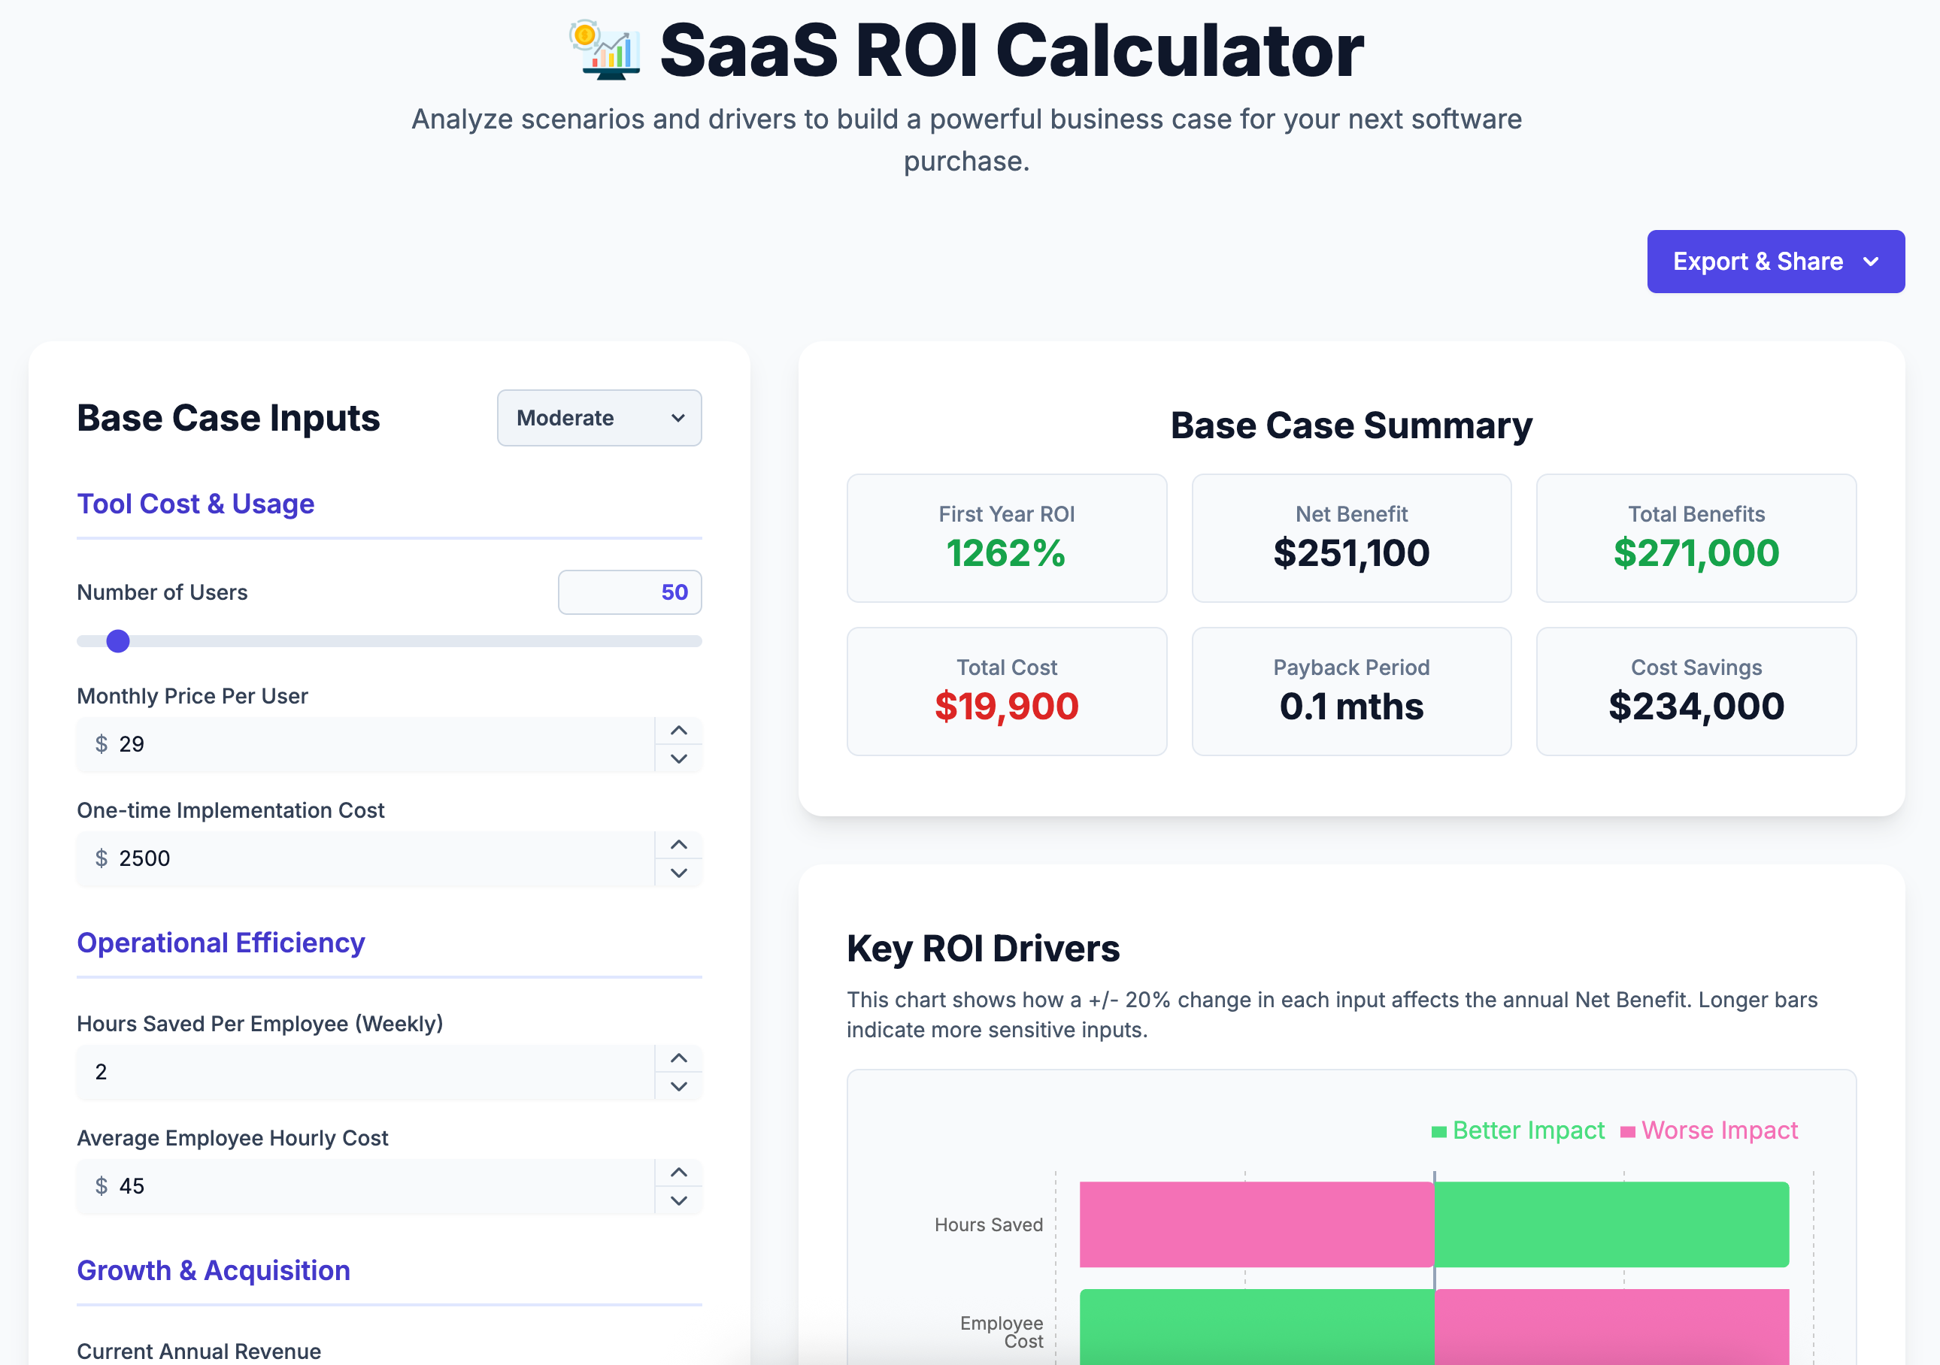Open the Moderate scenario dropdown
This screenshot has height=1365, width=1940.
pyautogui.click(x=599, y=418)
